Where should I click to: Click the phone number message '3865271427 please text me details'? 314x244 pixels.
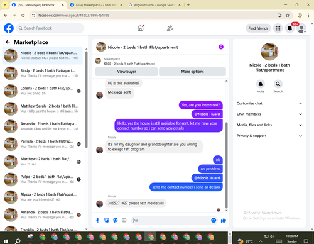click(136, 203)
